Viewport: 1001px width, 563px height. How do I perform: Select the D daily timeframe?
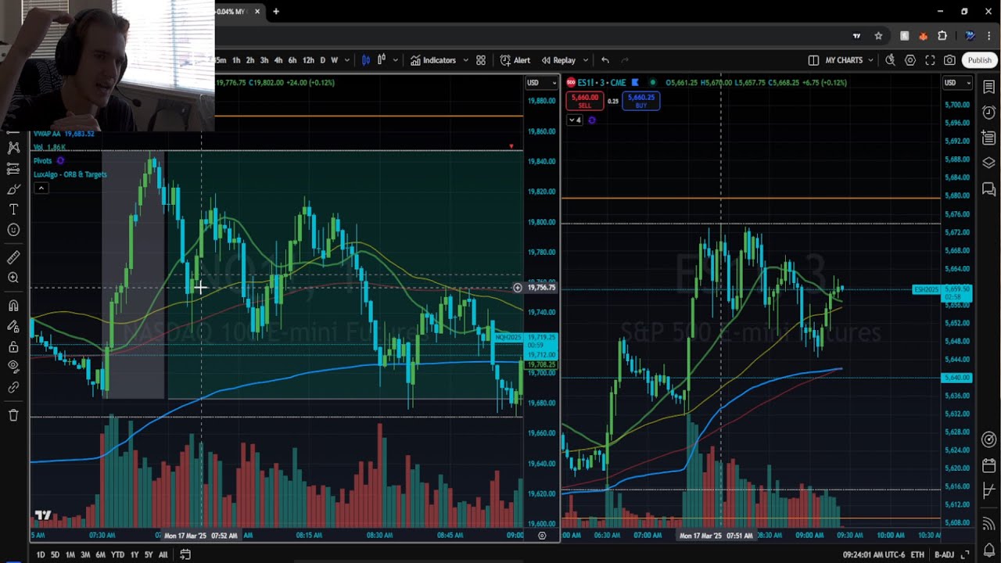click(x=322, y=60)
